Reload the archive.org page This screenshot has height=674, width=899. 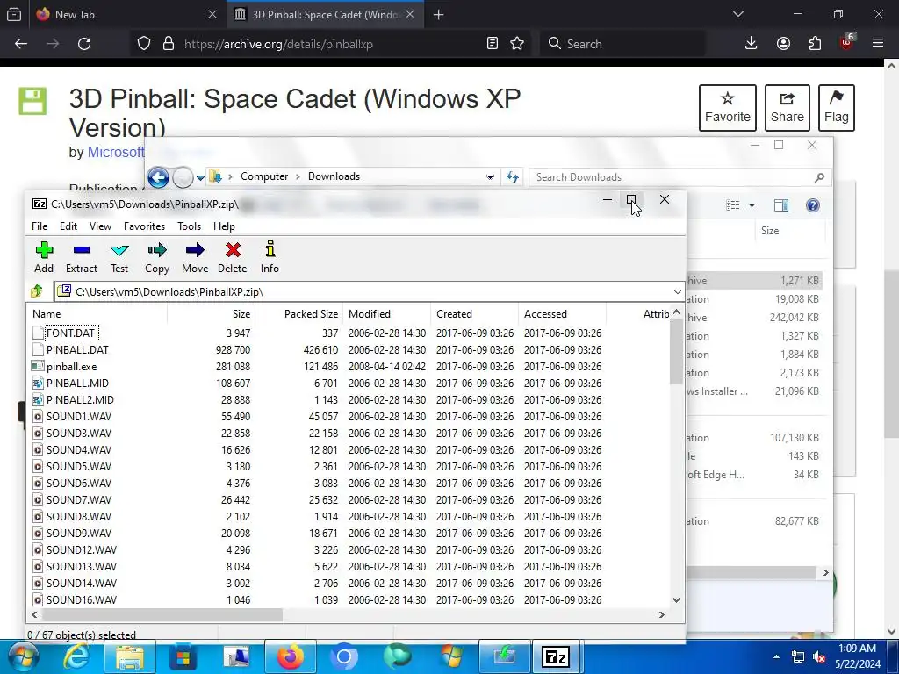click(84, 44)
